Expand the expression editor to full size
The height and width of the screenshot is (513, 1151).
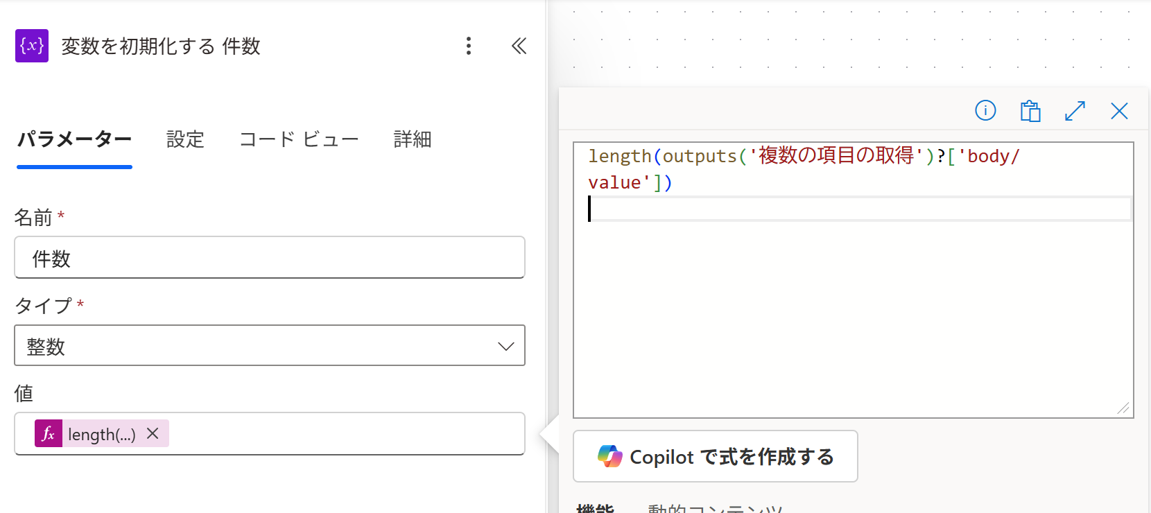[x=1075, y=111]
